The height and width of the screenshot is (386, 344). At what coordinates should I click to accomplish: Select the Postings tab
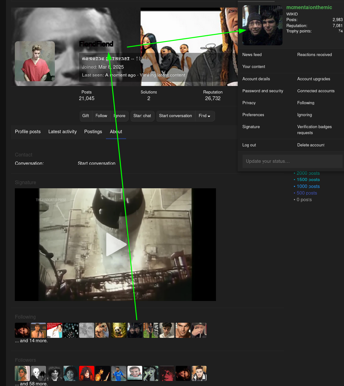click(x=93, y=132)
